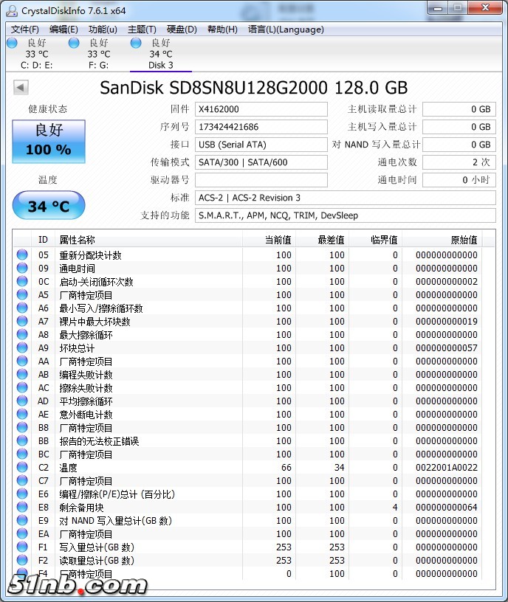Click the 属性名称 column header
The width and height of the screenshot is (508, 602).
coord(148,240)
